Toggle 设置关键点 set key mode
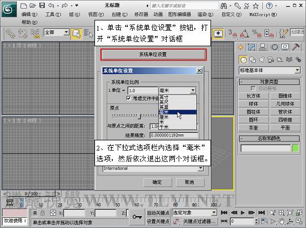This screenshot has height=228, width=306. pos(158,221)
